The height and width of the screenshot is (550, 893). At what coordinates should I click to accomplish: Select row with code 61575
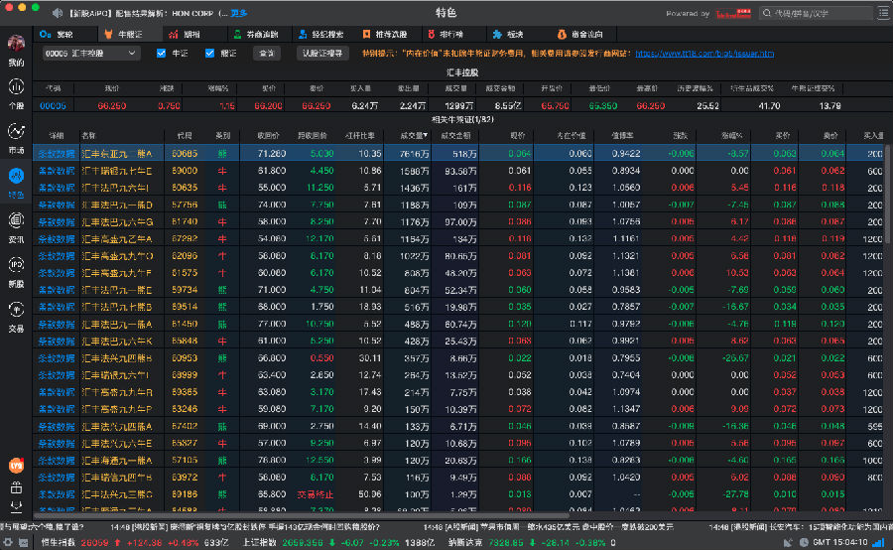tap(459, 273)
